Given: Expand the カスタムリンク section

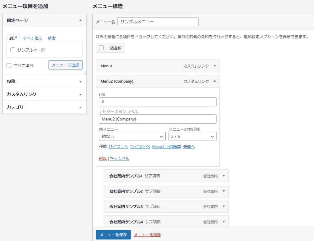Looking at the screenshot, I should pyautogui.click(x=80, y=95).
